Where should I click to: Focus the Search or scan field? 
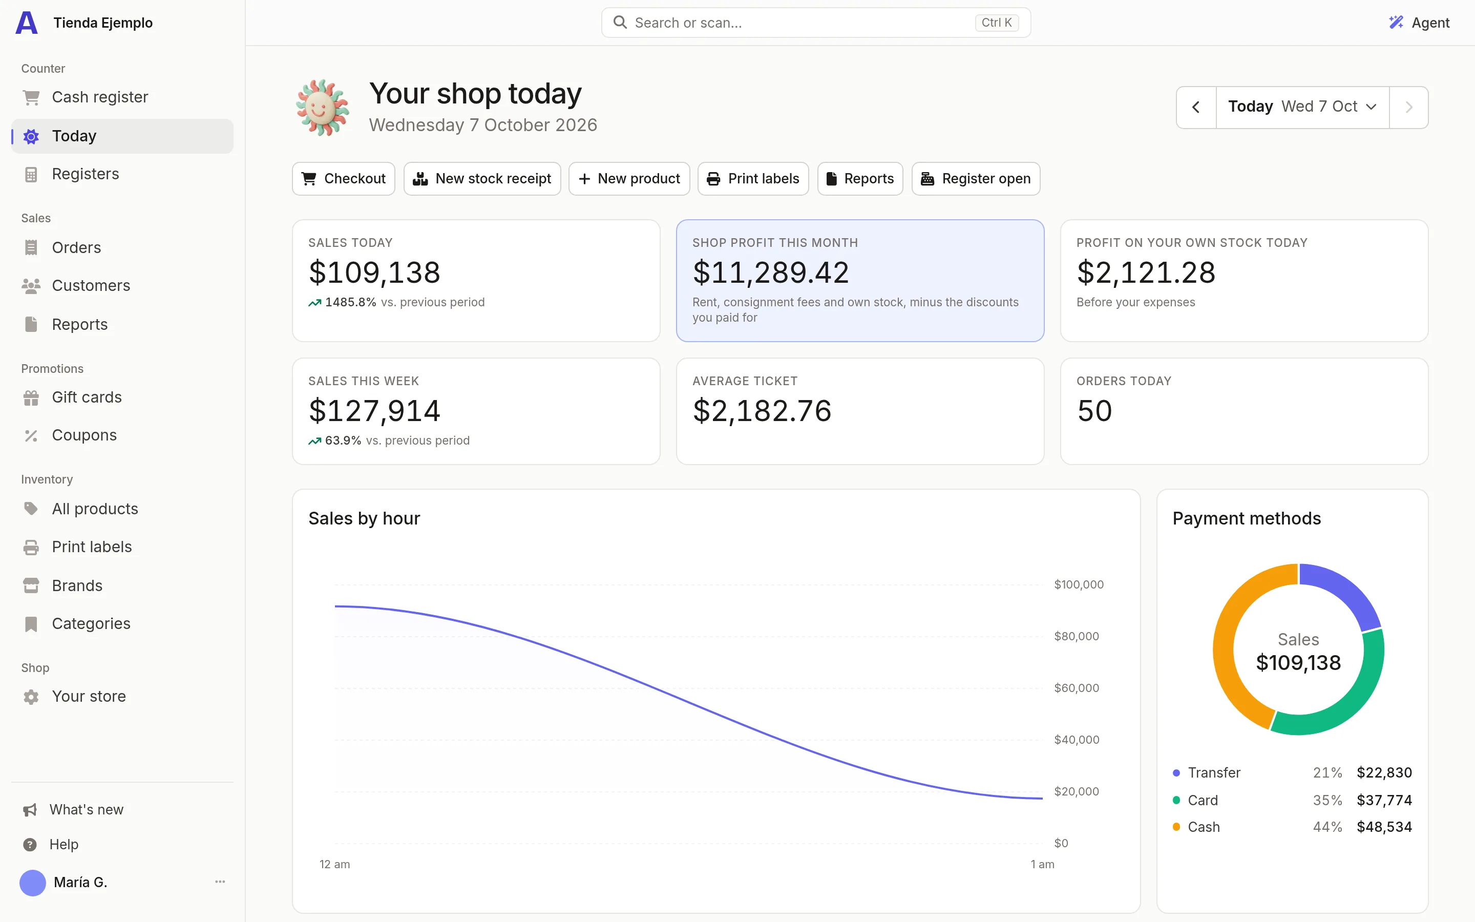click(816, 23)
